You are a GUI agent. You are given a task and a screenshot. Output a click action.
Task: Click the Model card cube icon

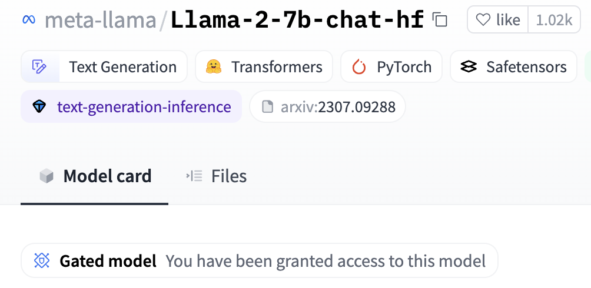point(47,176)
